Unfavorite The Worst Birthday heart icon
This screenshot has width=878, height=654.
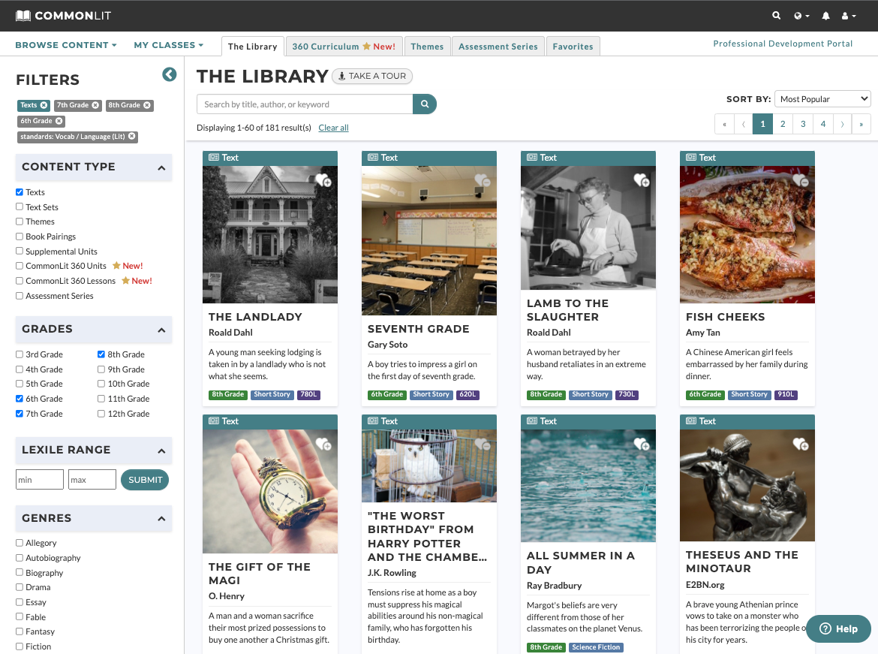point(482,444)
